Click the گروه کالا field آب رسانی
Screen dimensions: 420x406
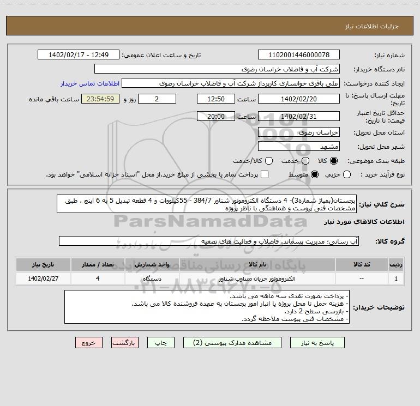click(x=209, y=241)
